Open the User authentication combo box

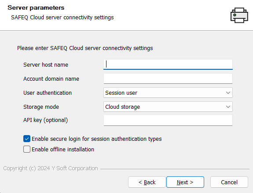pyautogui.click(x=168, y=93)
